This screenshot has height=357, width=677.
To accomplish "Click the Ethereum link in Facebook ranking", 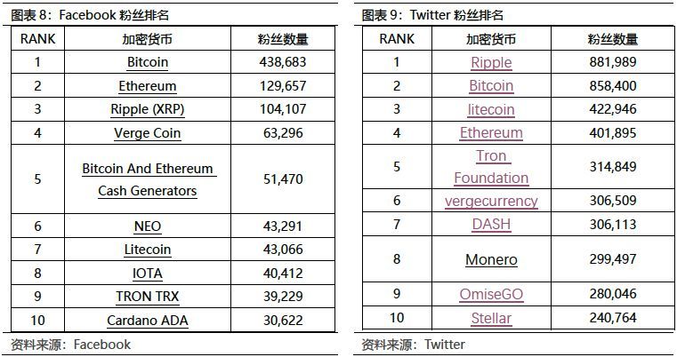I will 147,86.
